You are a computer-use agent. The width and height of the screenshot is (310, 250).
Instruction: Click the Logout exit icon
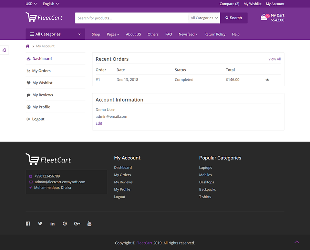coord(29,119)
